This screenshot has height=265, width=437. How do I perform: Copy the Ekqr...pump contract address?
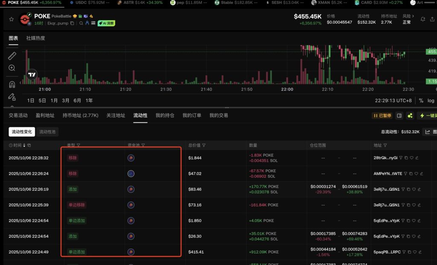click(72, 23)
